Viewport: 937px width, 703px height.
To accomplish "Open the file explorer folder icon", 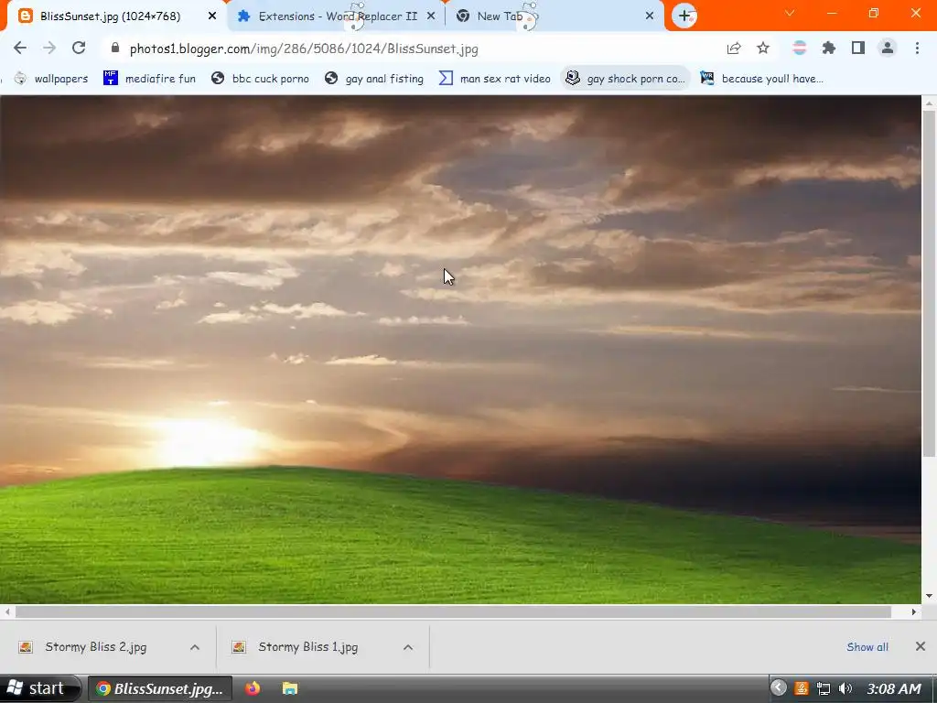I will pos(290,688).
